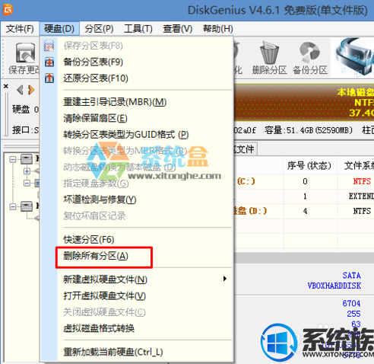Viewport: 374px width, 364px height.
Task: Go to previous disk with left arrow
Action: 20,90
